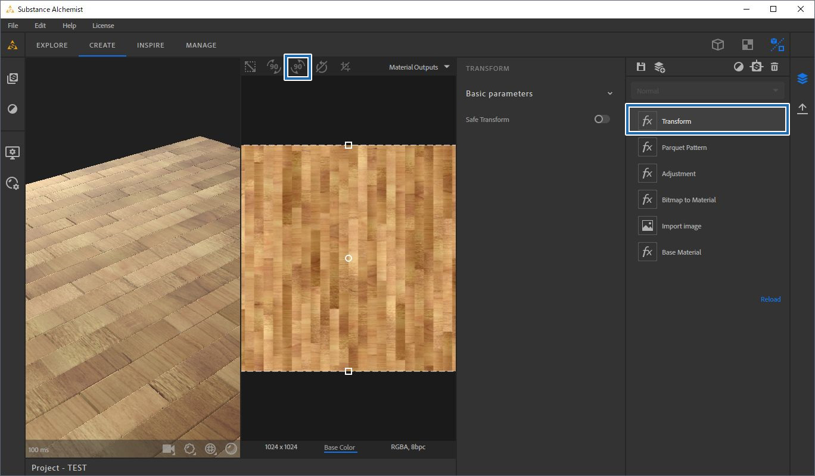Save the material with floppy disk icon
Image resolution: width=815 pixels, height=476 pixels.
coord(641,67)
